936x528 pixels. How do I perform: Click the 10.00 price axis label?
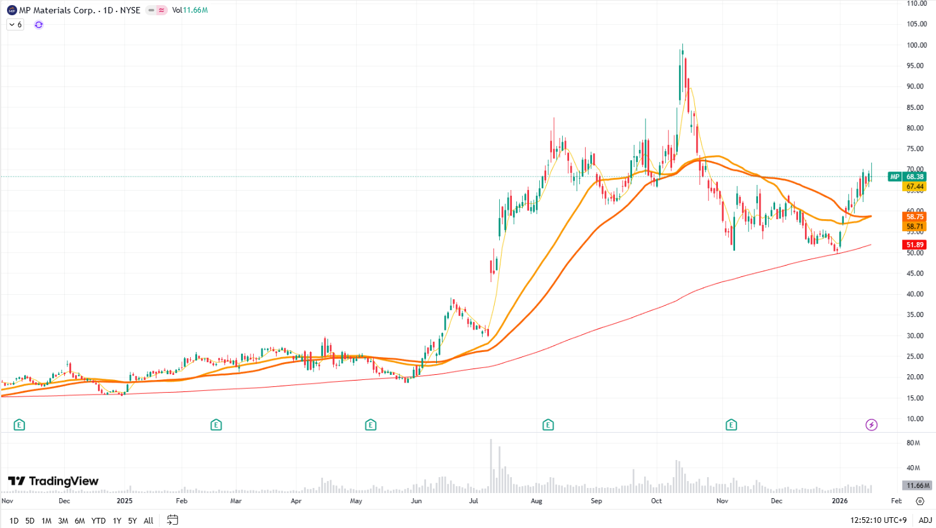coord(915,419)
